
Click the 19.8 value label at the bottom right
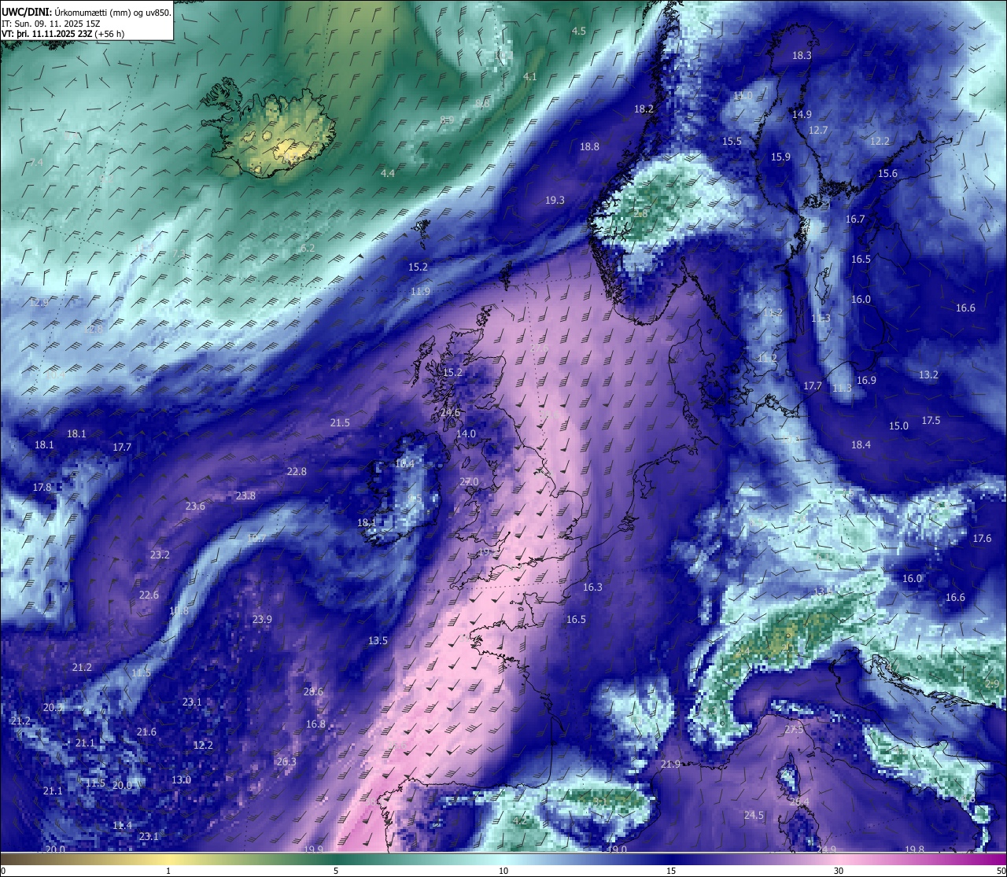(x=914, y=850)
